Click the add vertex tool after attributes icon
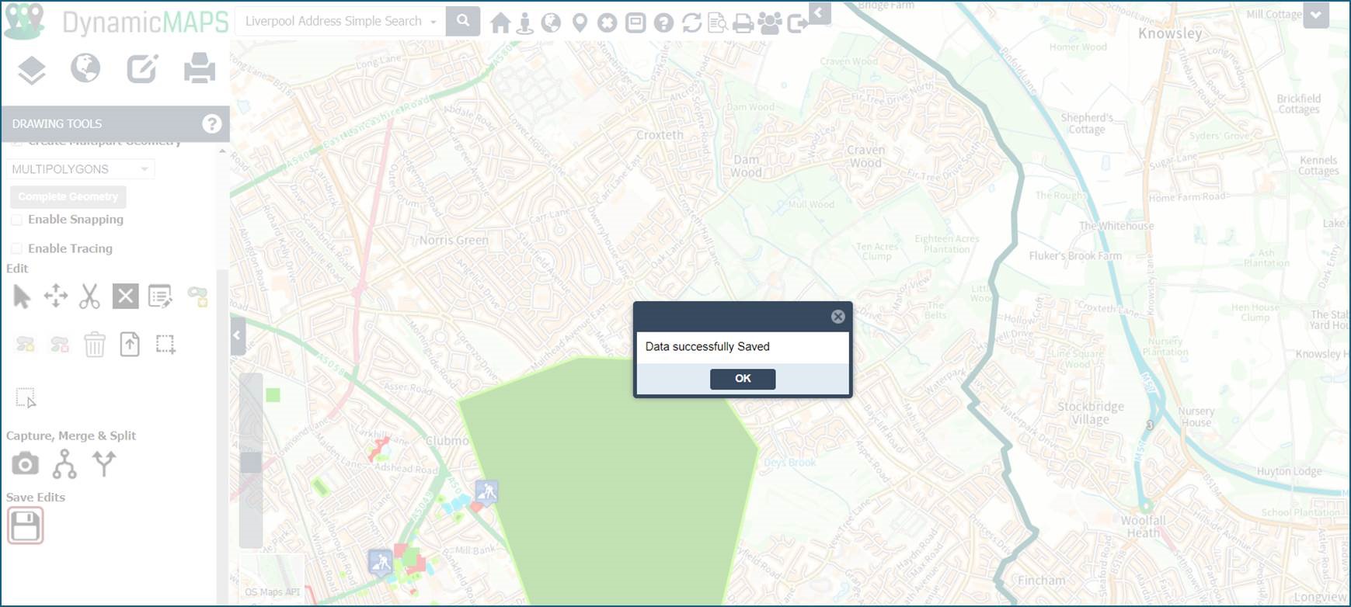1351x607 pixels. tap(197, 297)
